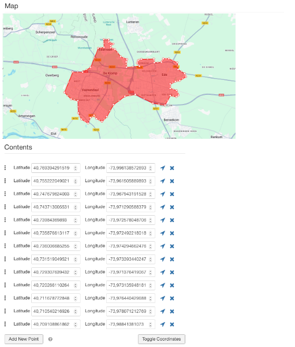Locate point with latitude 40,731519049521 on map
295x347 pixels.
pos(163,259)
